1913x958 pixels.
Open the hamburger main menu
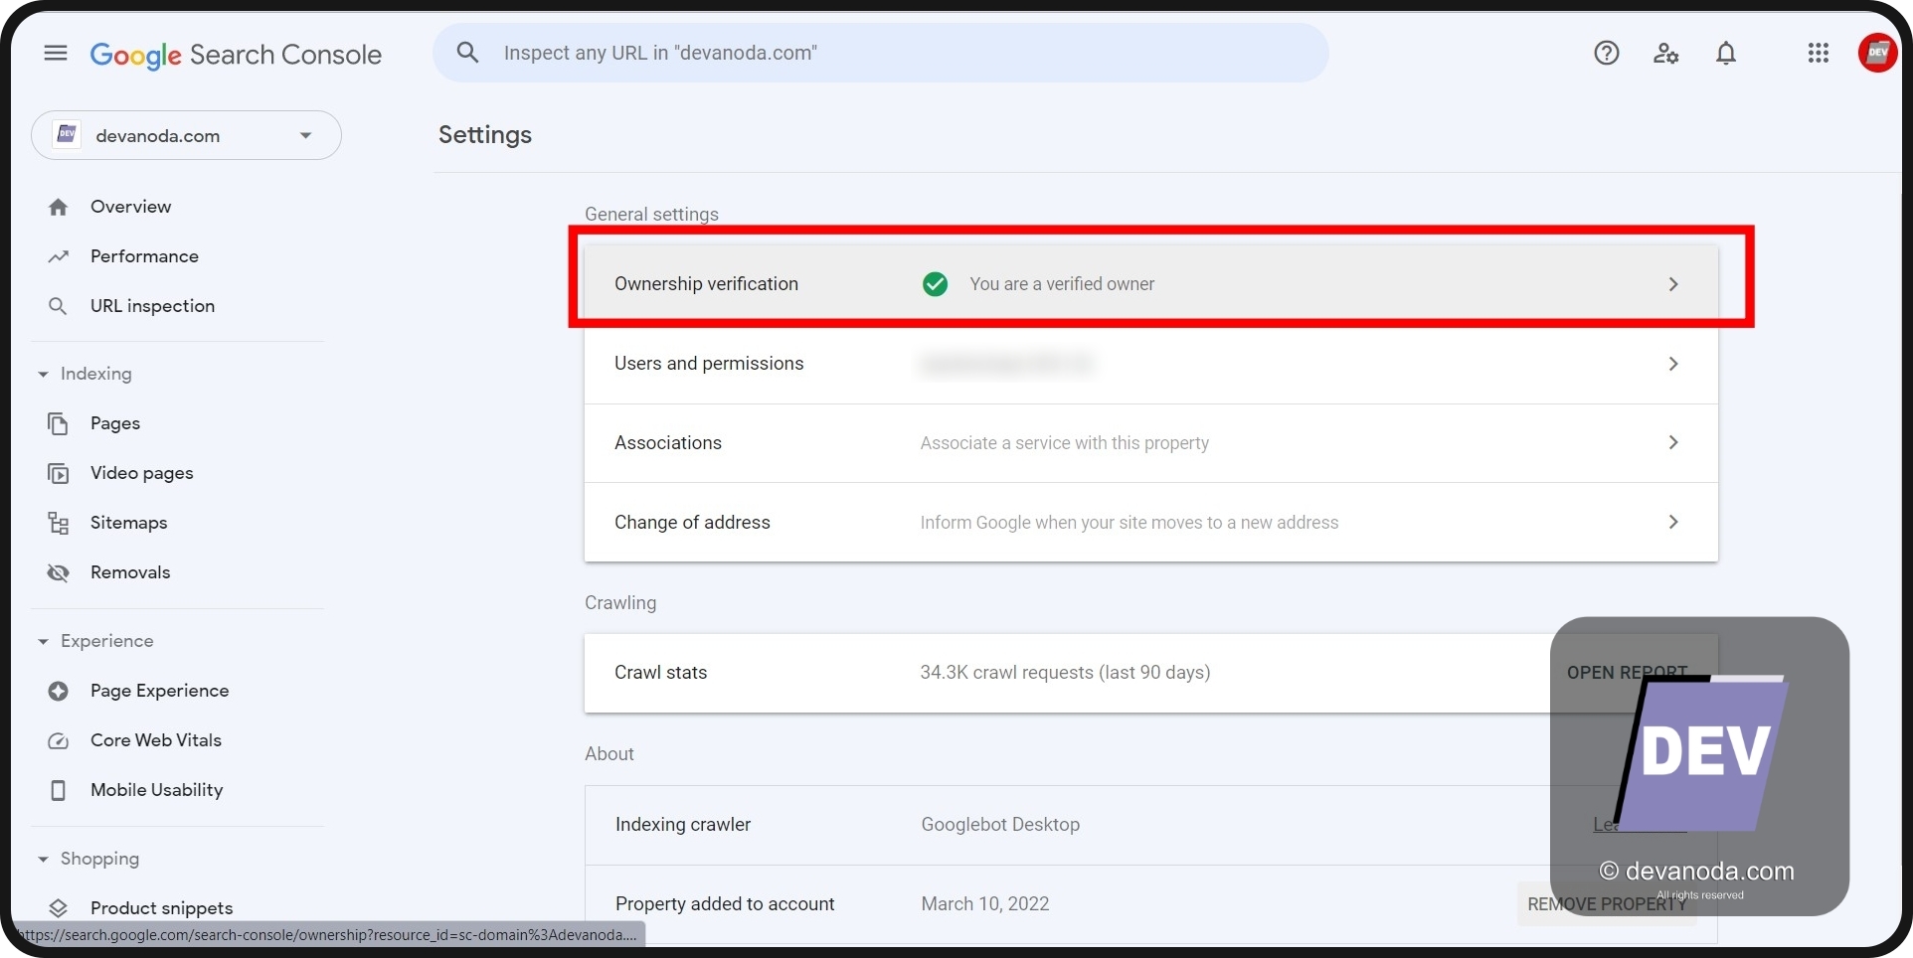[x=56, y=53]
